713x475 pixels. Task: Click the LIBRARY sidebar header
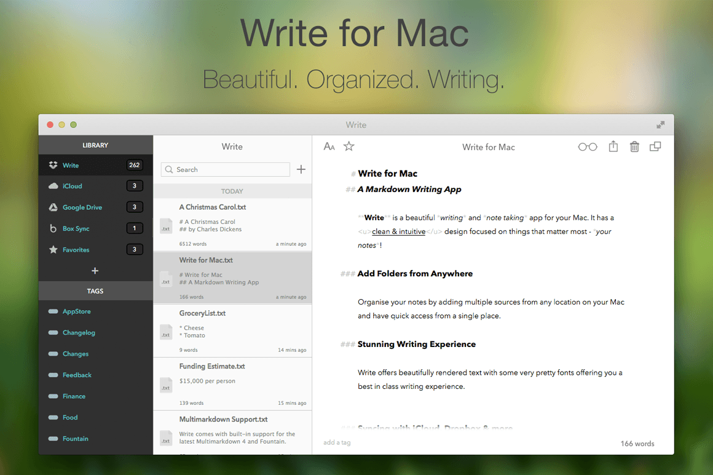95,145
